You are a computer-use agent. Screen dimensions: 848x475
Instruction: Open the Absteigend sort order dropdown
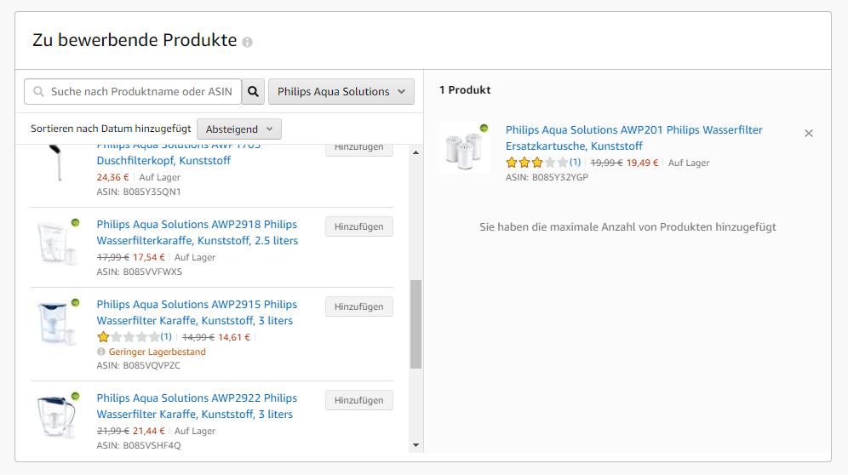pos(239,129)
